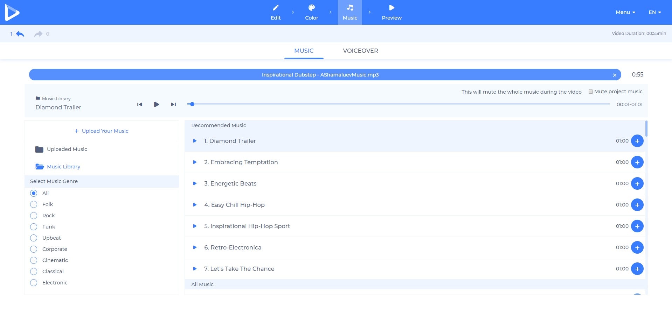Click the redo arrow icon
The height and width of the screenshot is (326, 672).
click(x=38, y=34)
